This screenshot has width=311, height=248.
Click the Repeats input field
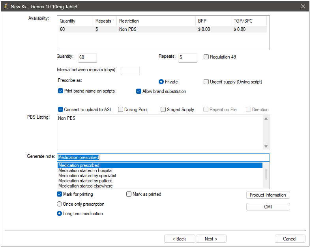pyautogui.click(x=187, y=58)
